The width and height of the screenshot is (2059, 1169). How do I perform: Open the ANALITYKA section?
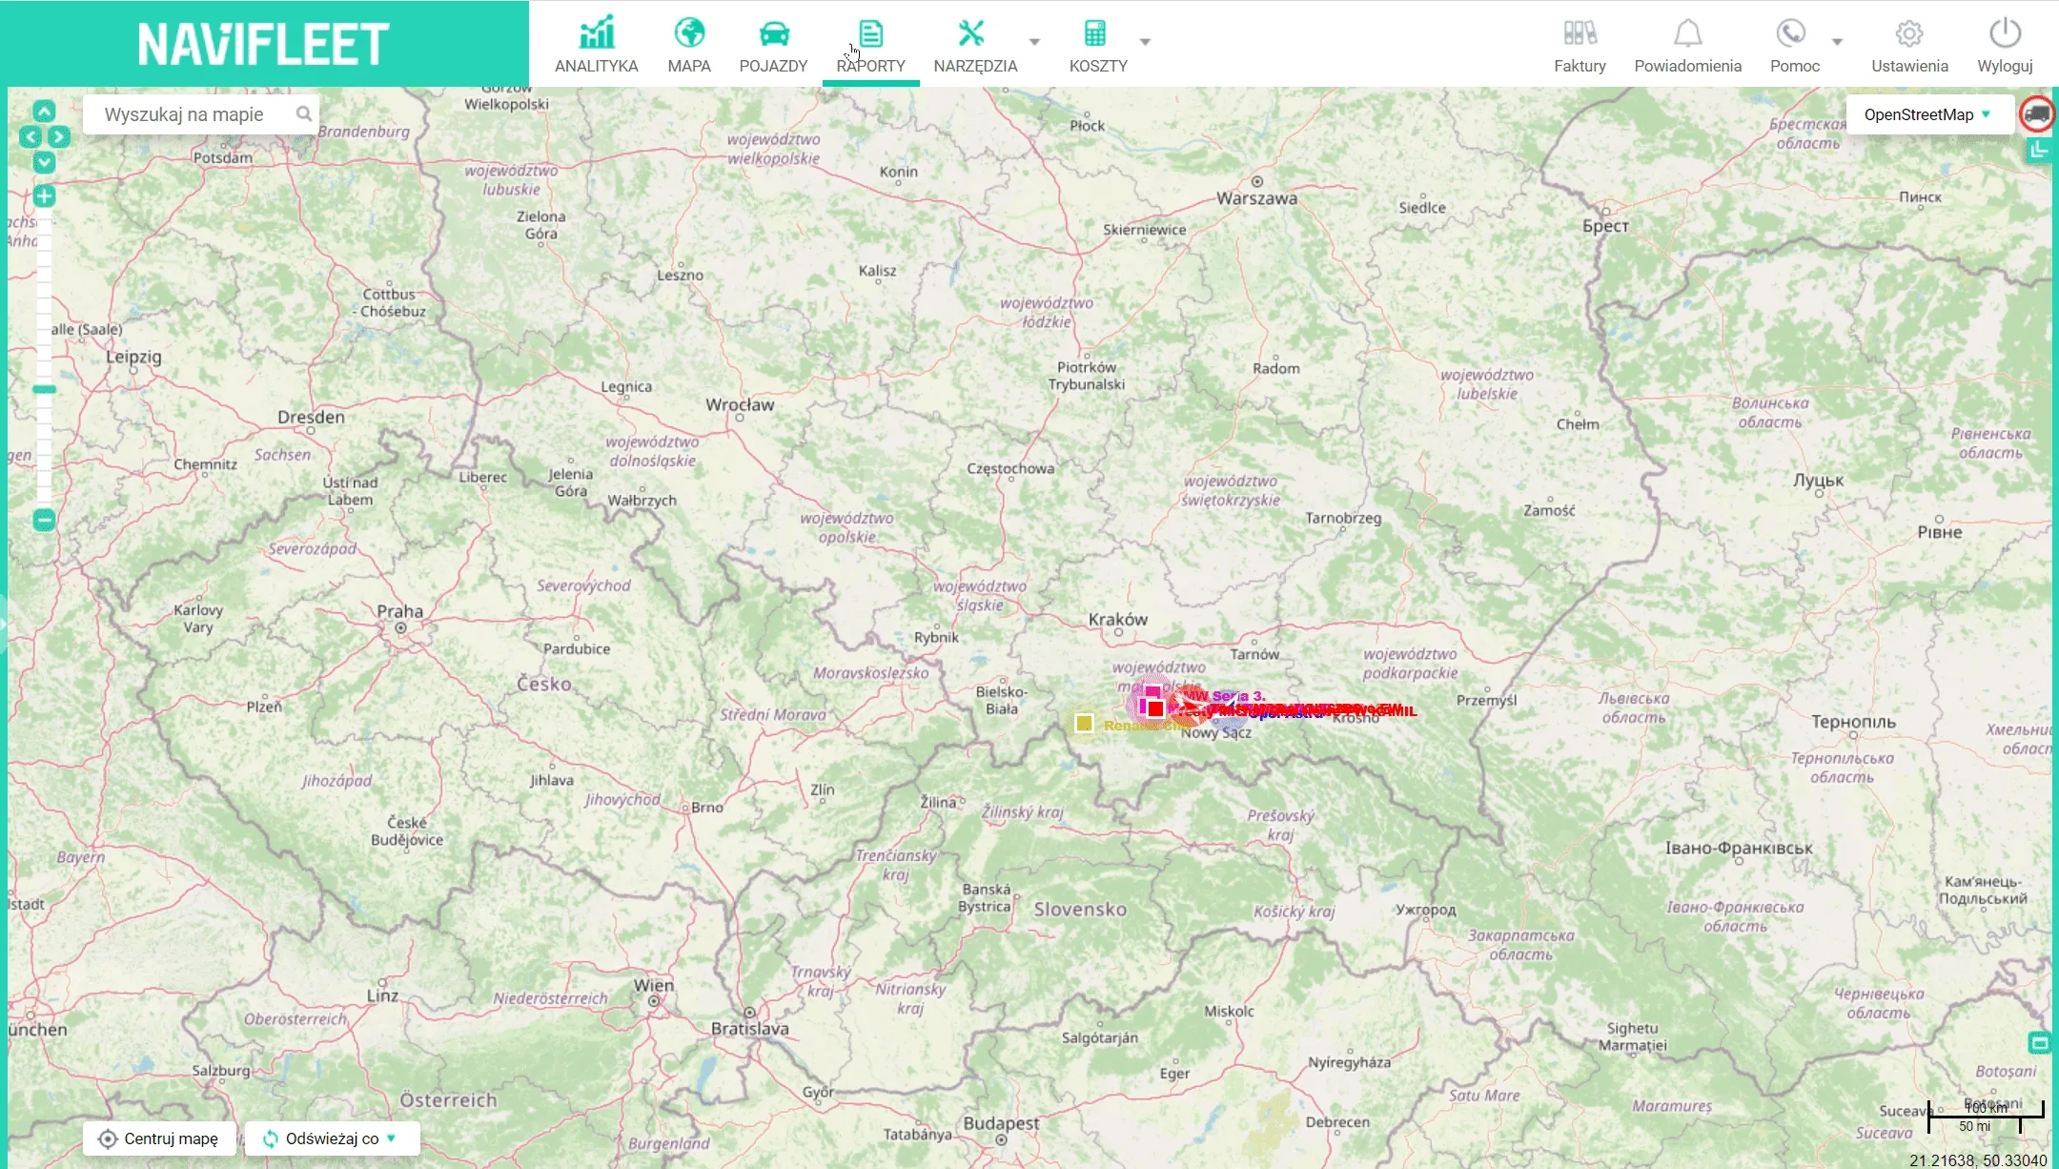596,45
